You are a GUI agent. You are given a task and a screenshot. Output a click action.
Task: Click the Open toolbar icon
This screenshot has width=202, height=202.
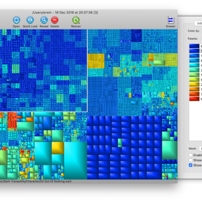tap(16, 20)
